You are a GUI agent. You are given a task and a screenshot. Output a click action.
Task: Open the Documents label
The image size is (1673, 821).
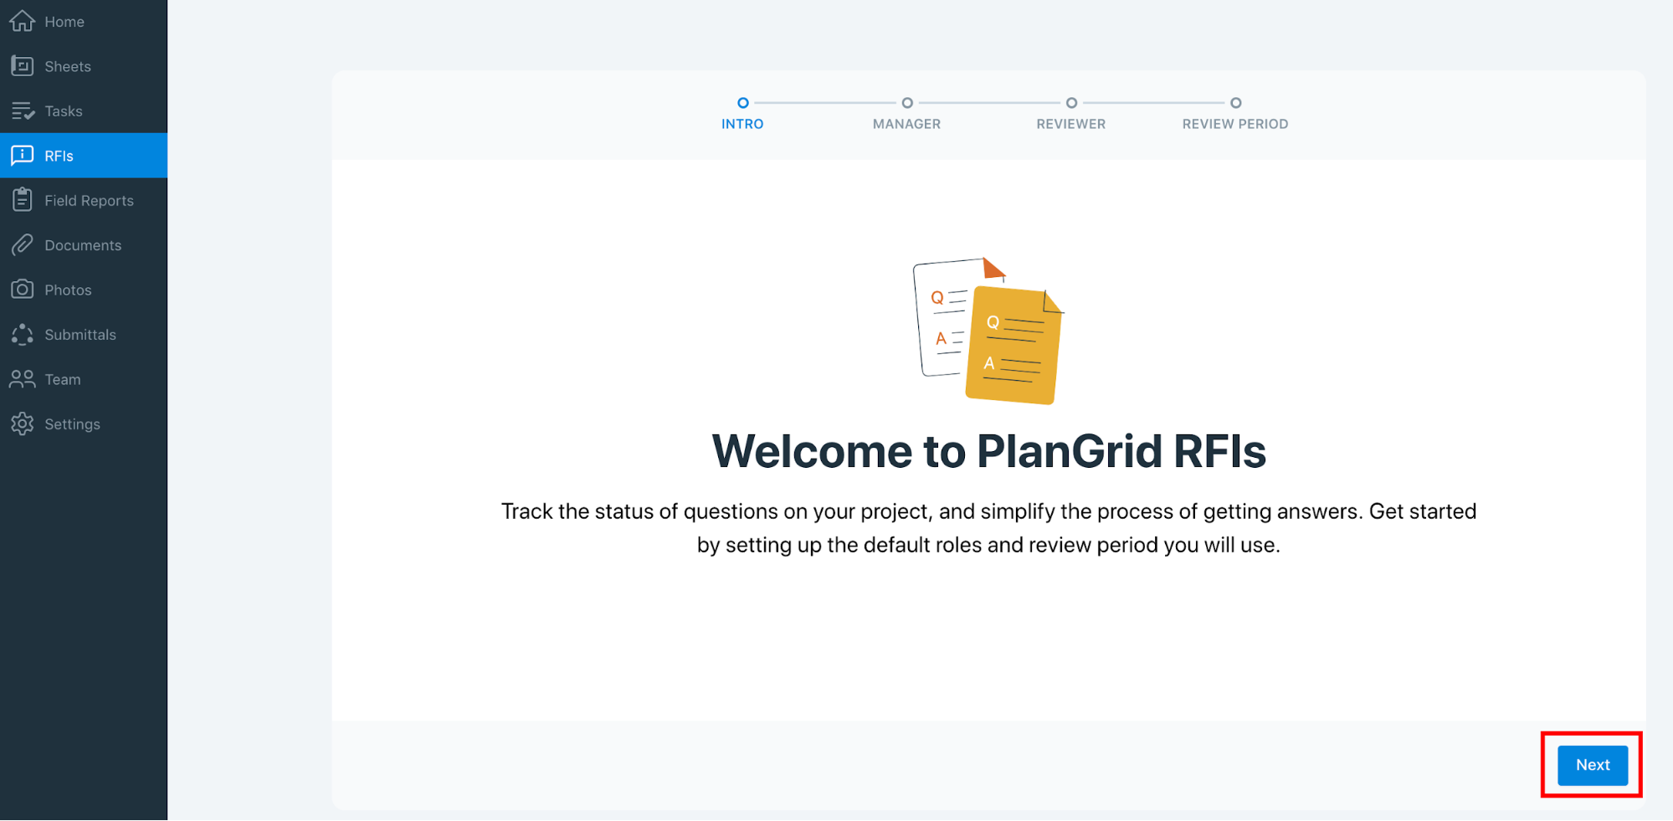(83, 245)
